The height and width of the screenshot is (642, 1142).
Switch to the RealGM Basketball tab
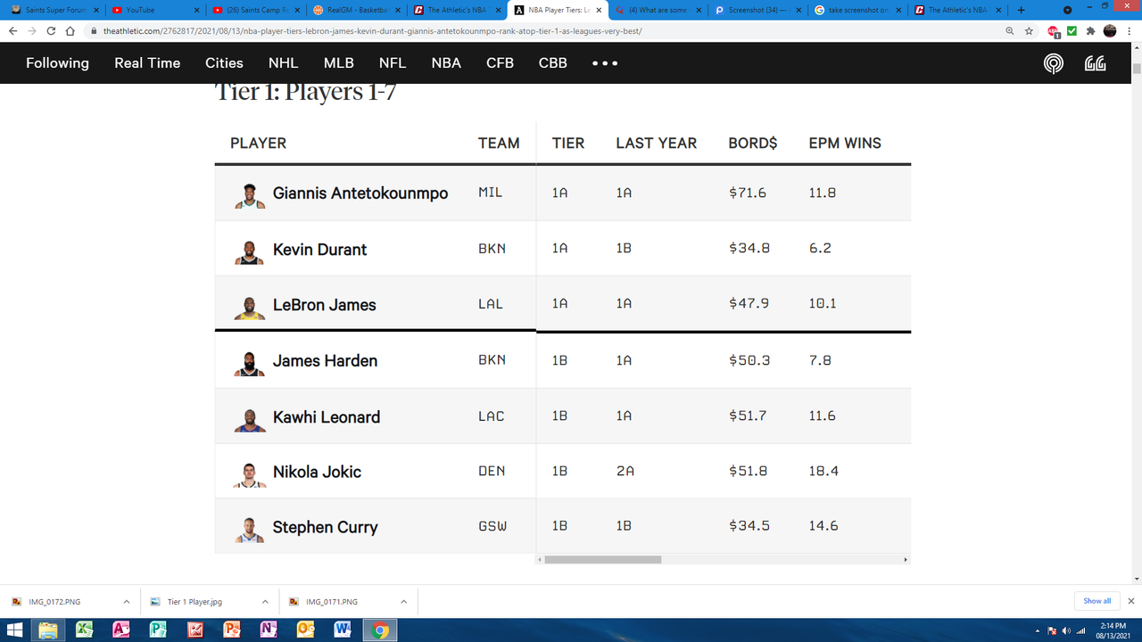[x=357, y=10]
